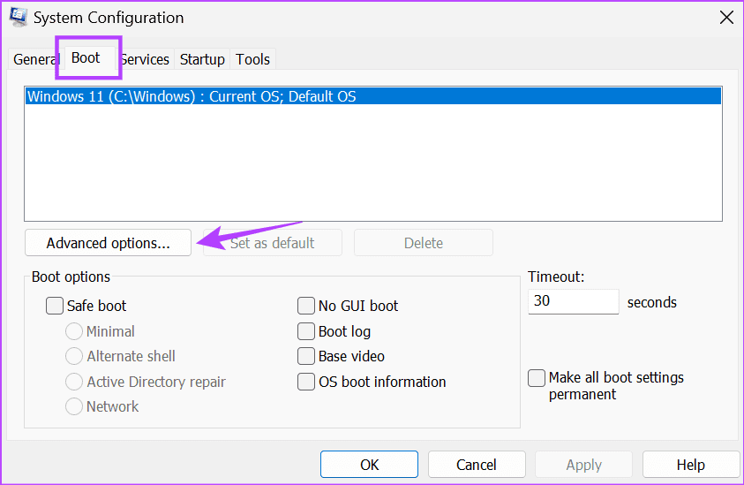Go to the Startup tab

(202, 59)
